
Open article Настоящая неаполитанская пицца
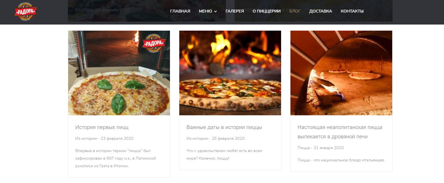pyautogui.click(x=340, y=132)
